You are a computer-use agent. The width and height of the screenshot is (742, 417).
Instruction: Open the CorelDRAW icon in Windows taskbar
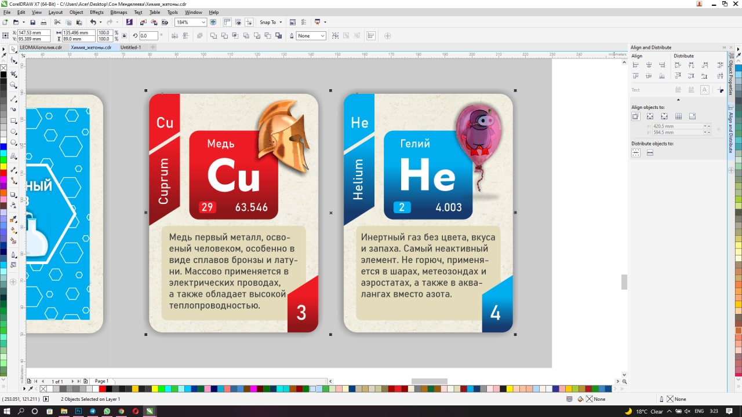coord(150,411)
